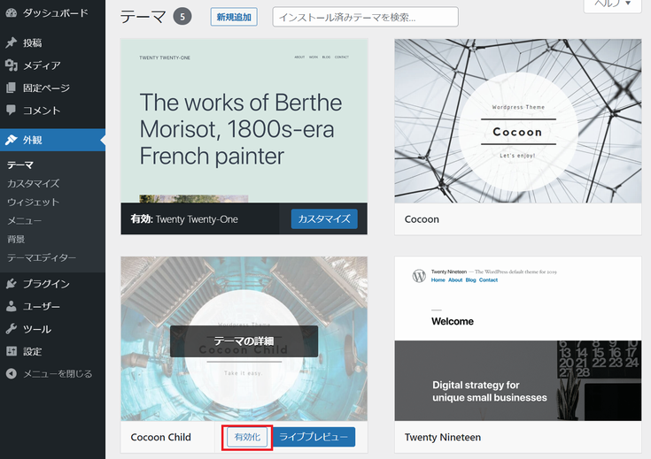
Task: Click the ライブプレビュー button
Action: point(314,437)
